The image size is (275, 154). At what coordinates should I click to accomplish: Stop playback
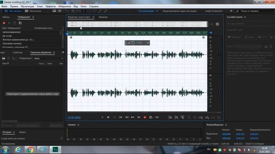point(102,117)
